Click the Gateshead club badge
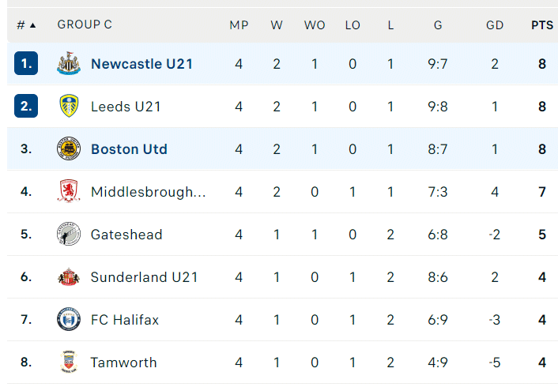 click(69, 234)
